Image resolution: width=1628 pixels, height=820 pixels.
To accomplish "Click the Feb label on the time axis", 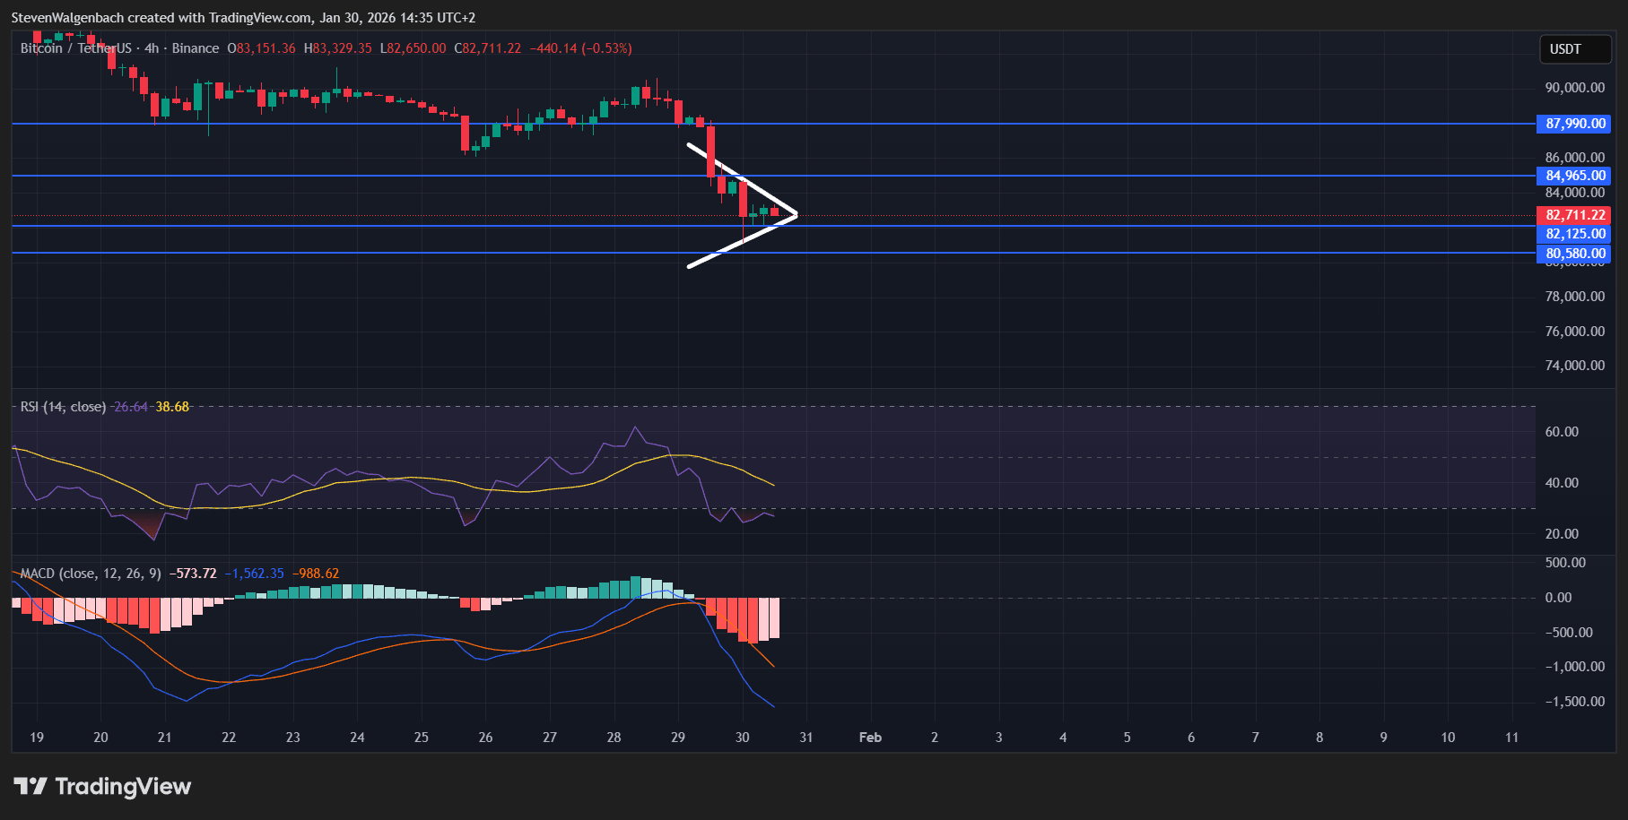I will click(x=870, y=738).
